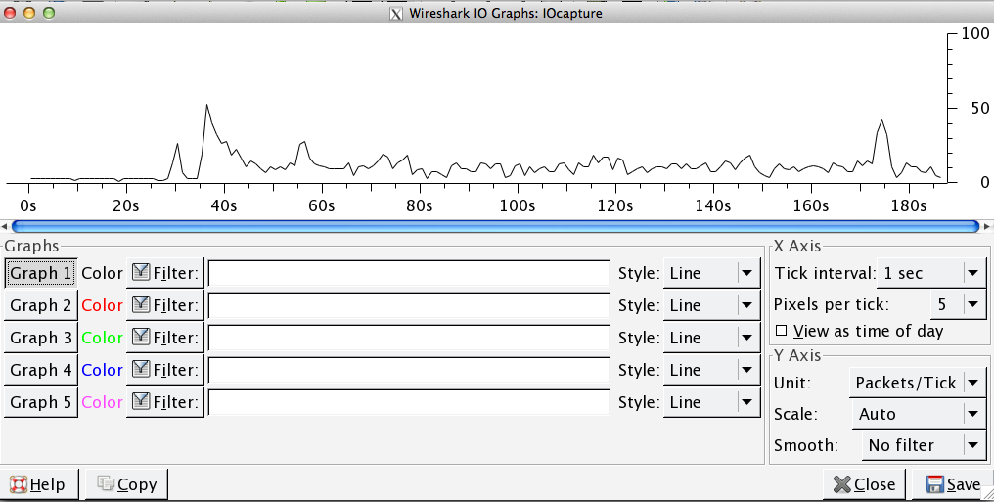This screenshot has width=994, height=502.
Task: Click the X11 icon in title bar
Action: (396, 14)
